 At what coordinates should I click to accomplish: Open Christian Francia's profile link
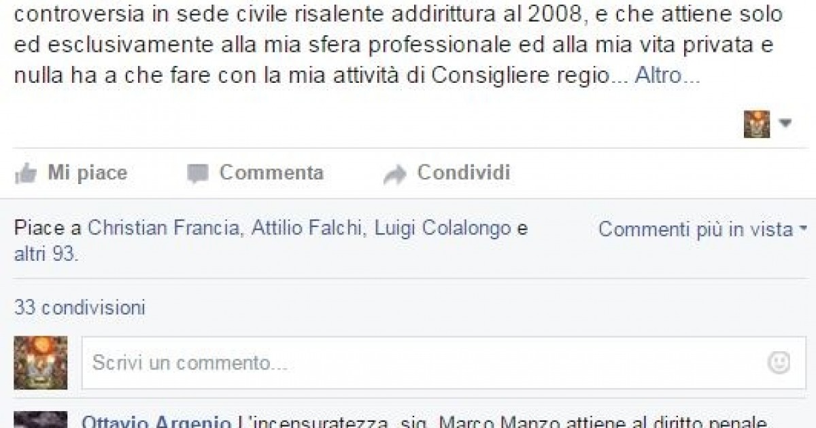(163, 229)
